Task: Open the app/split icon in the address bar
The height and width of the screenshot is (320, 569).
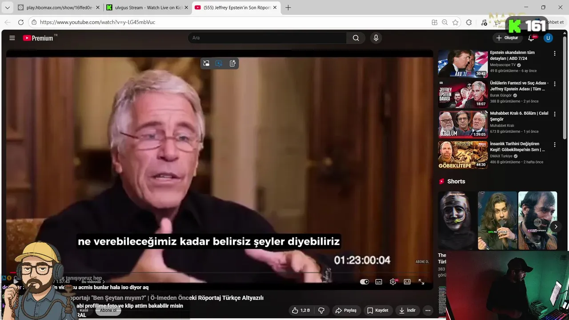Action: pos(434,22)
